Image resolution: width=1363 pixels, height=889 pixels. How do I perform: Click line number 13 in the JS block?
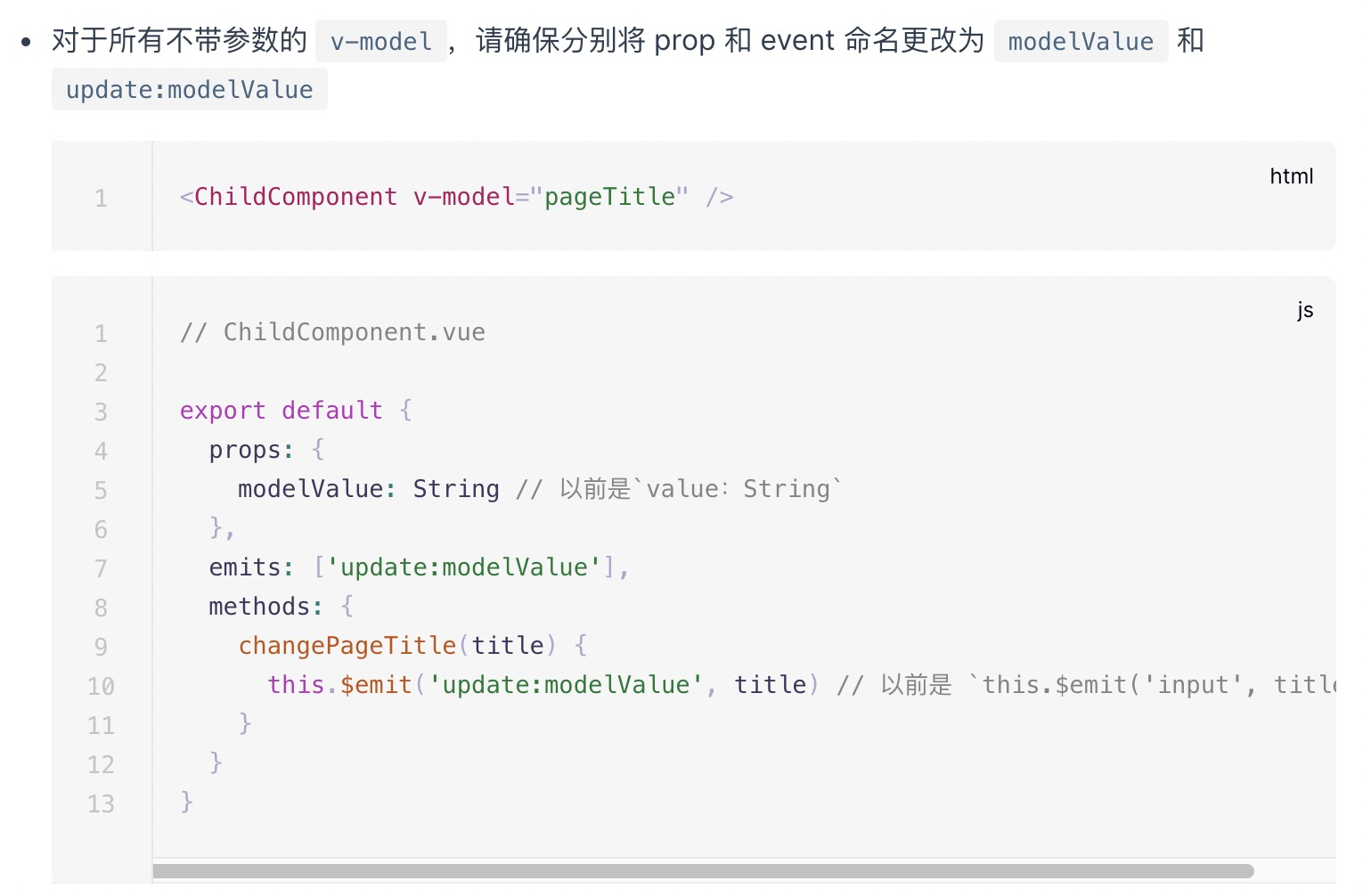point(101,804)
